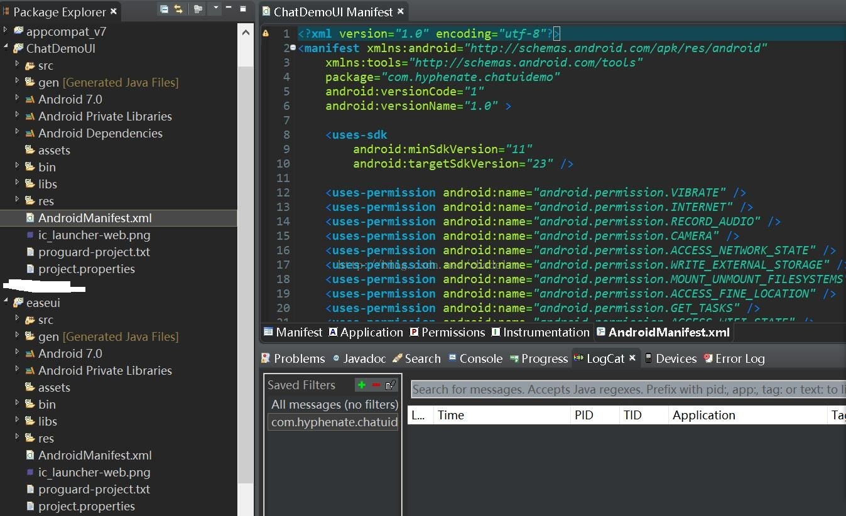Switch to the Application editor tab
This screenshot has height=516, width=846.
coord(366,332)
